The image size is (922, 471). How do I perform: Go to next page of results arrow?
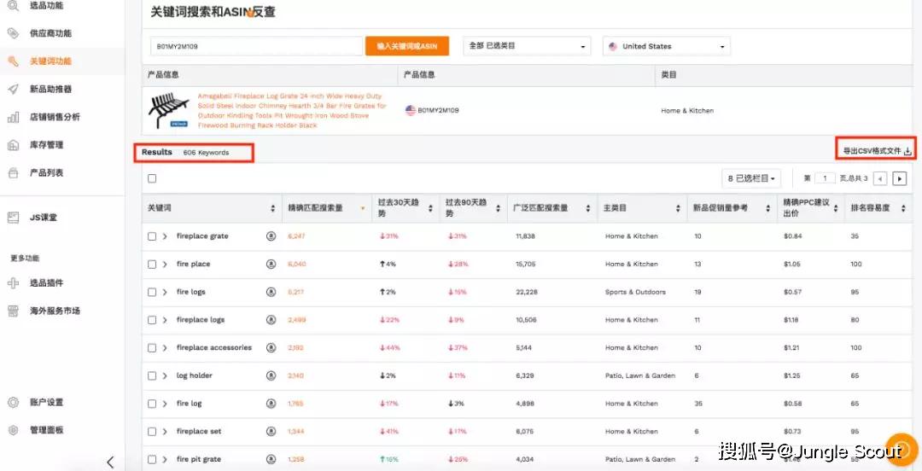pyautogui.click(x=899, y=178)
